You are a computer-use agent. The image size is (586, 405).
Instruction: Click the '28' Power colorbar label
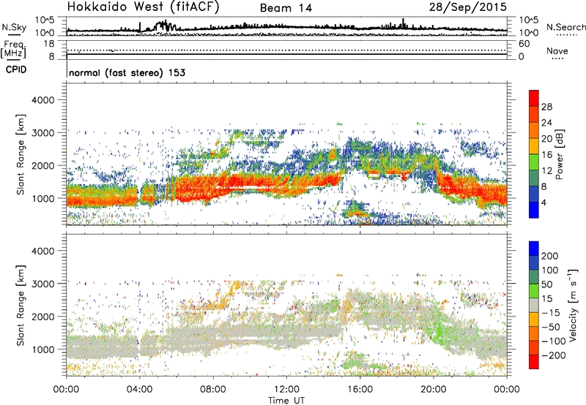tap(546, 107)
